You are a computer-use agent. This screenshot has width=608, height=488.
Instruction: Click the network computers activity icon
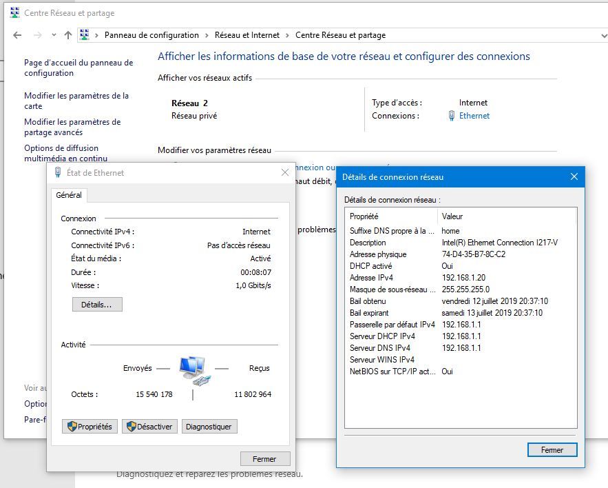point(193,369)
